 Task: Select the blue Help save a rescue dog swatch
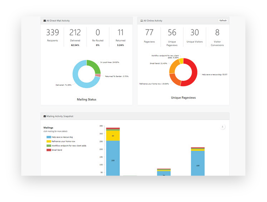click(x=49, y=137)
